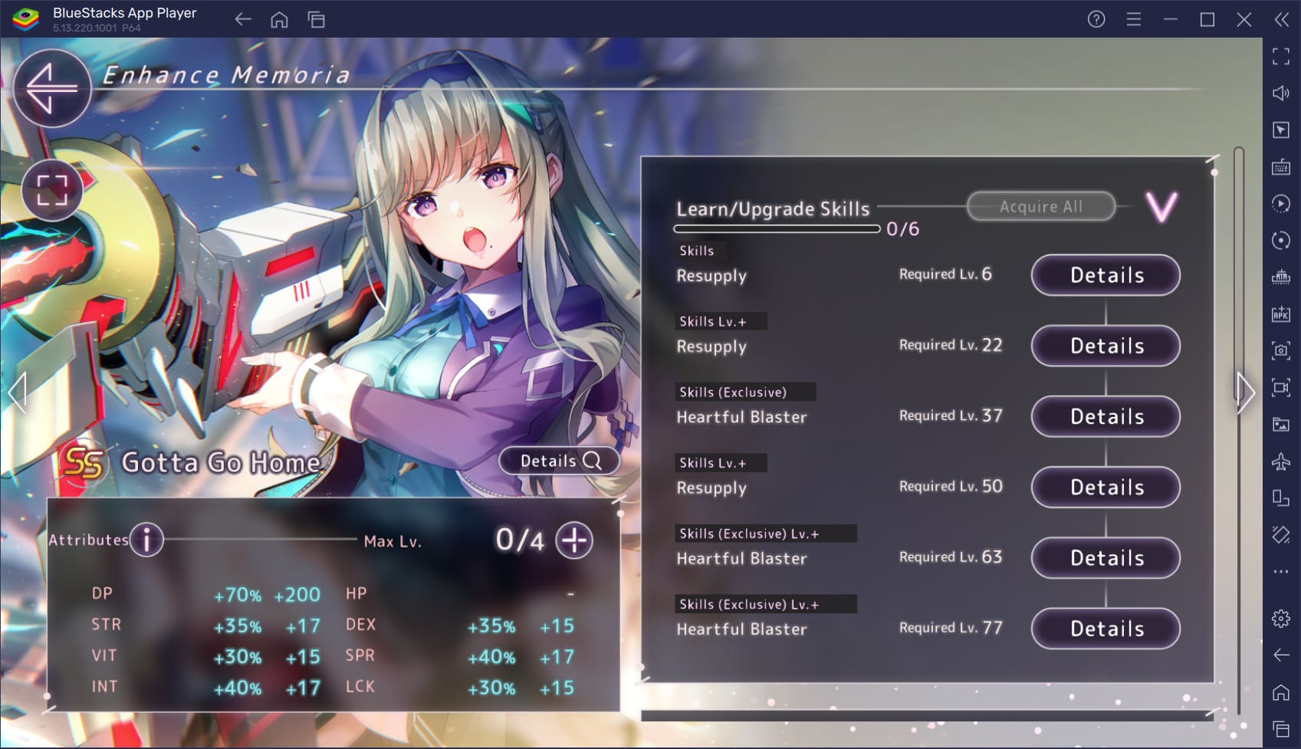Screen dimensions: 1301x749
Task: Click BlueStacks title bar back arrow
Action: pos(243,19)
